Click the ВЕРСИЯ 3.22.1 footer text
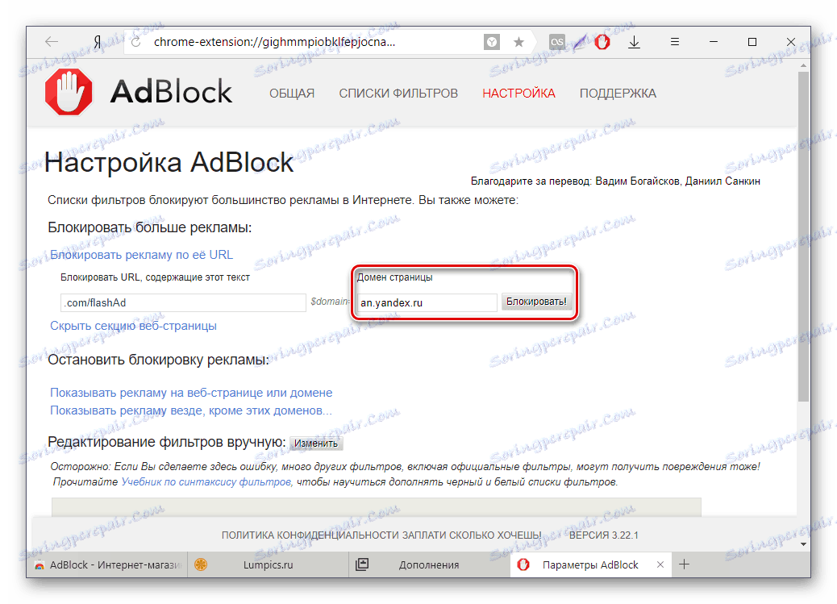Screen dimensions: 837x604 603,535
